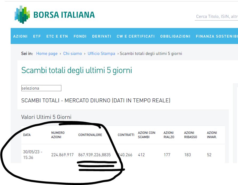Screen dimensions: 238x185
Task: Open the FINANZA SOSTENIBILE menu
Action: [x=217, y=36]
